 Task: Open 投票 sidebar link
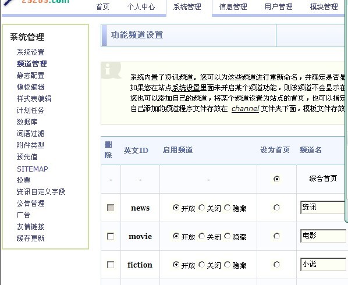pyautogui.click(x=23, y=180)
